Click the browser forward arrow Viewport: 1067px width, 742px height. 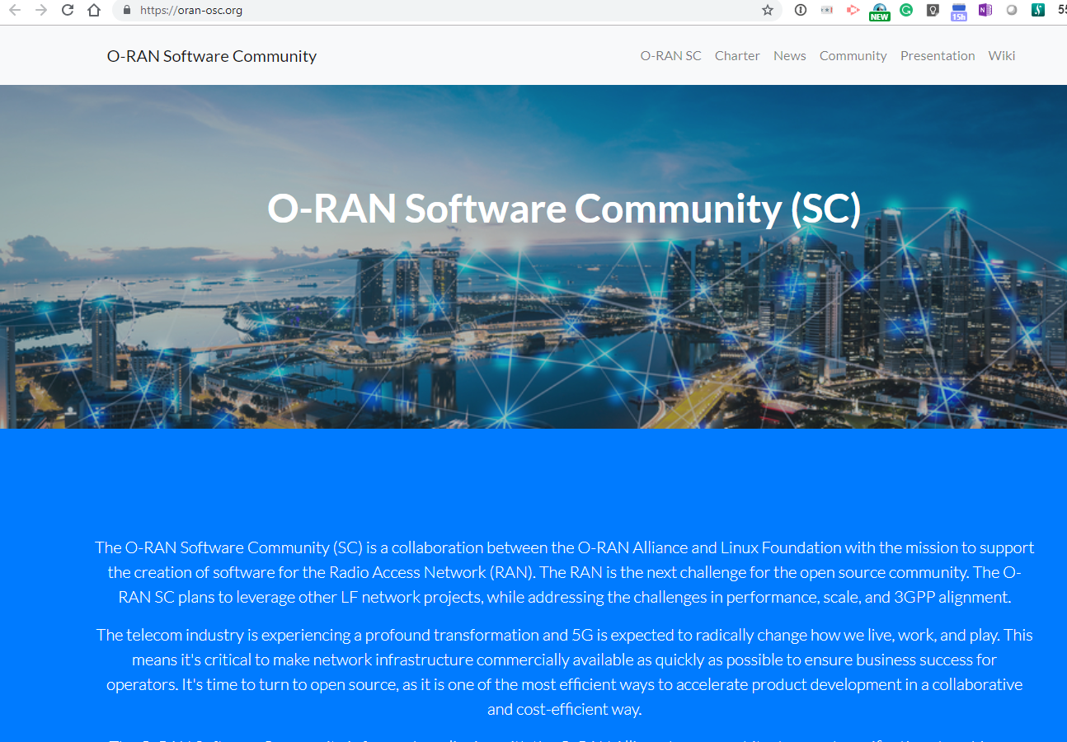click(x=41, y=10)
